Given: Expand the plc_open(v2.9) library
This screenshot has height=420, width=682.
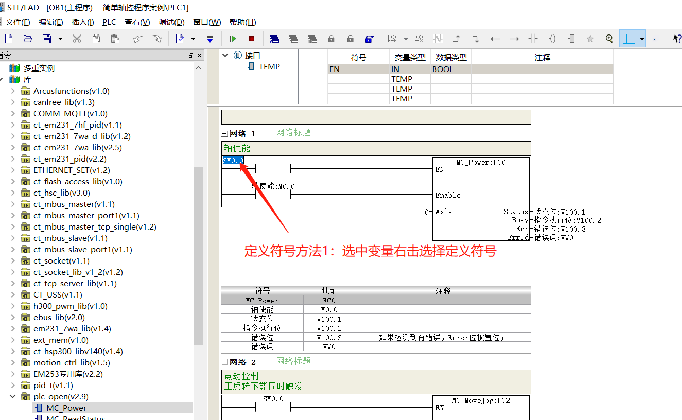Looking at the screenshot, I should click(x=11, y=396).
